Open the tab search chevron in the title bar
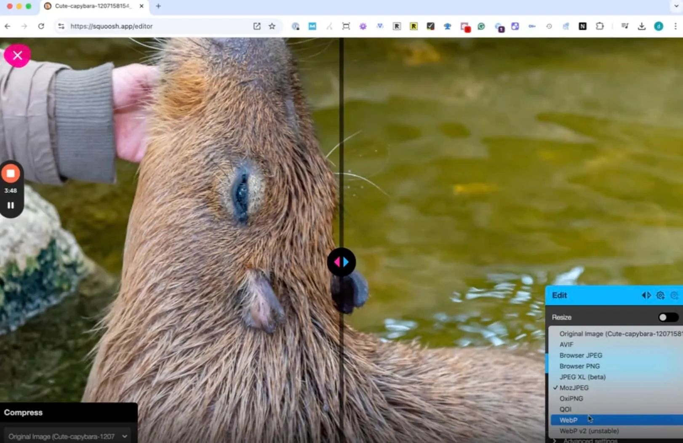Screen dimensions: 683x443 click(x=676, y=6)
